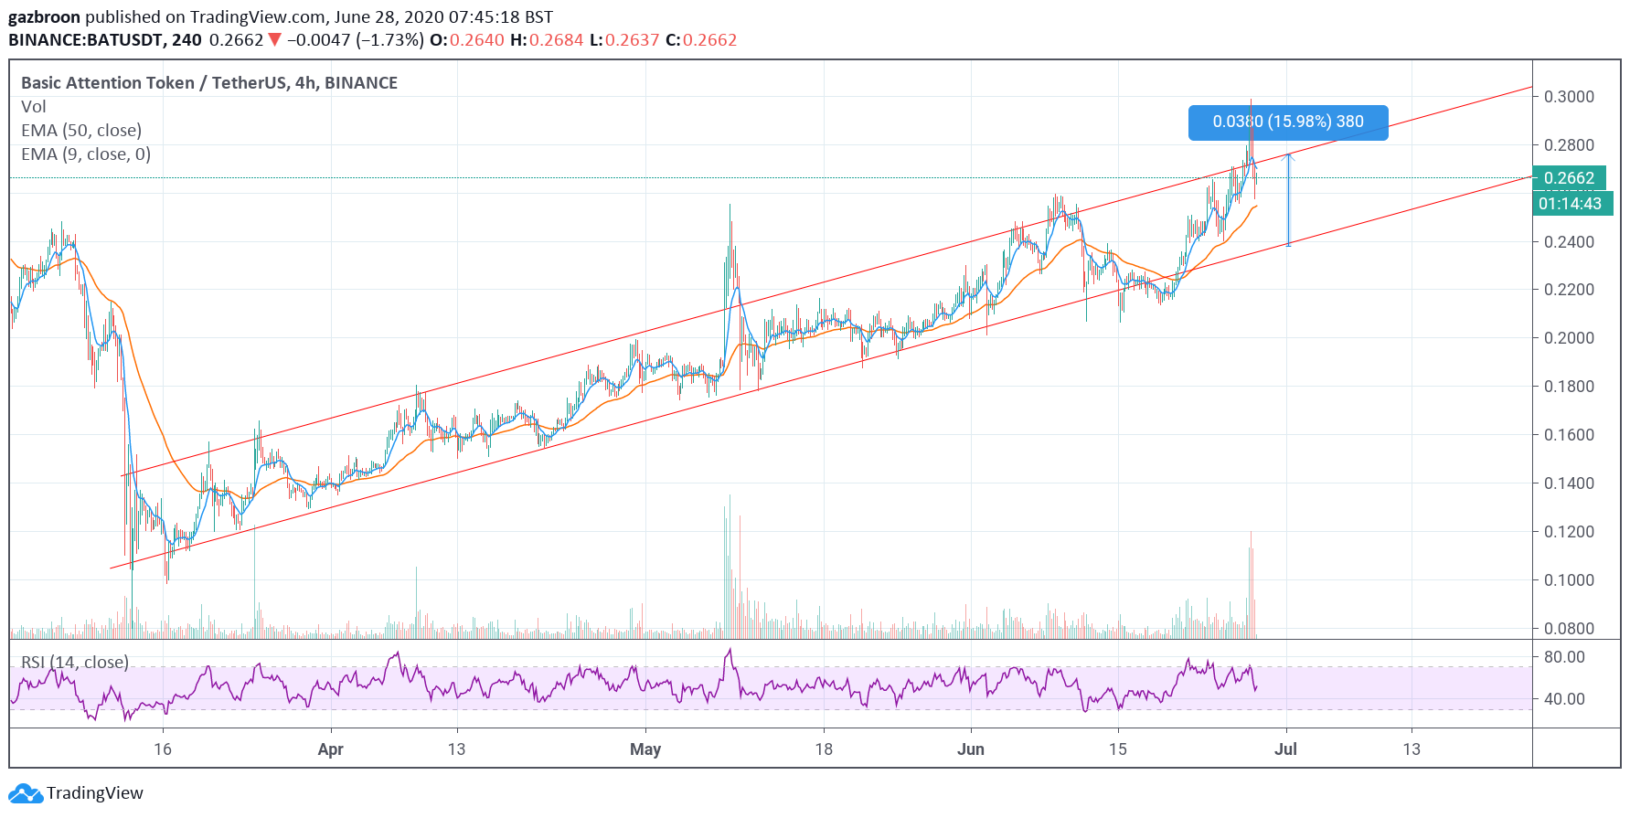Screen dimensions: 1630x818
Task: Click the 0.2200 price axis label
Action: pos(1569,290)
